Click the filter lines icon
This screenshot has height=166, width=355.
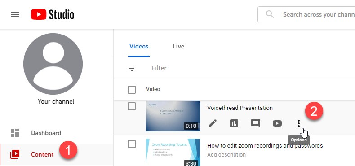(x=132, y=68)
